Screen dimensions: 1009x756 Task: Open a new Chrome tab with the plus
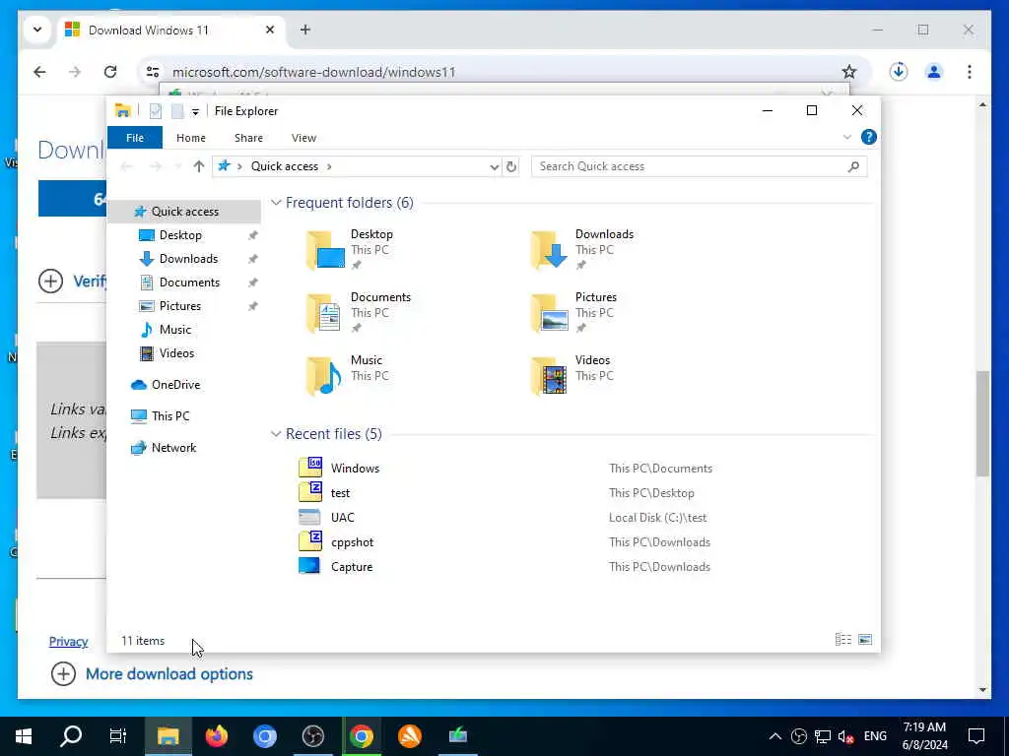(305, 30)
